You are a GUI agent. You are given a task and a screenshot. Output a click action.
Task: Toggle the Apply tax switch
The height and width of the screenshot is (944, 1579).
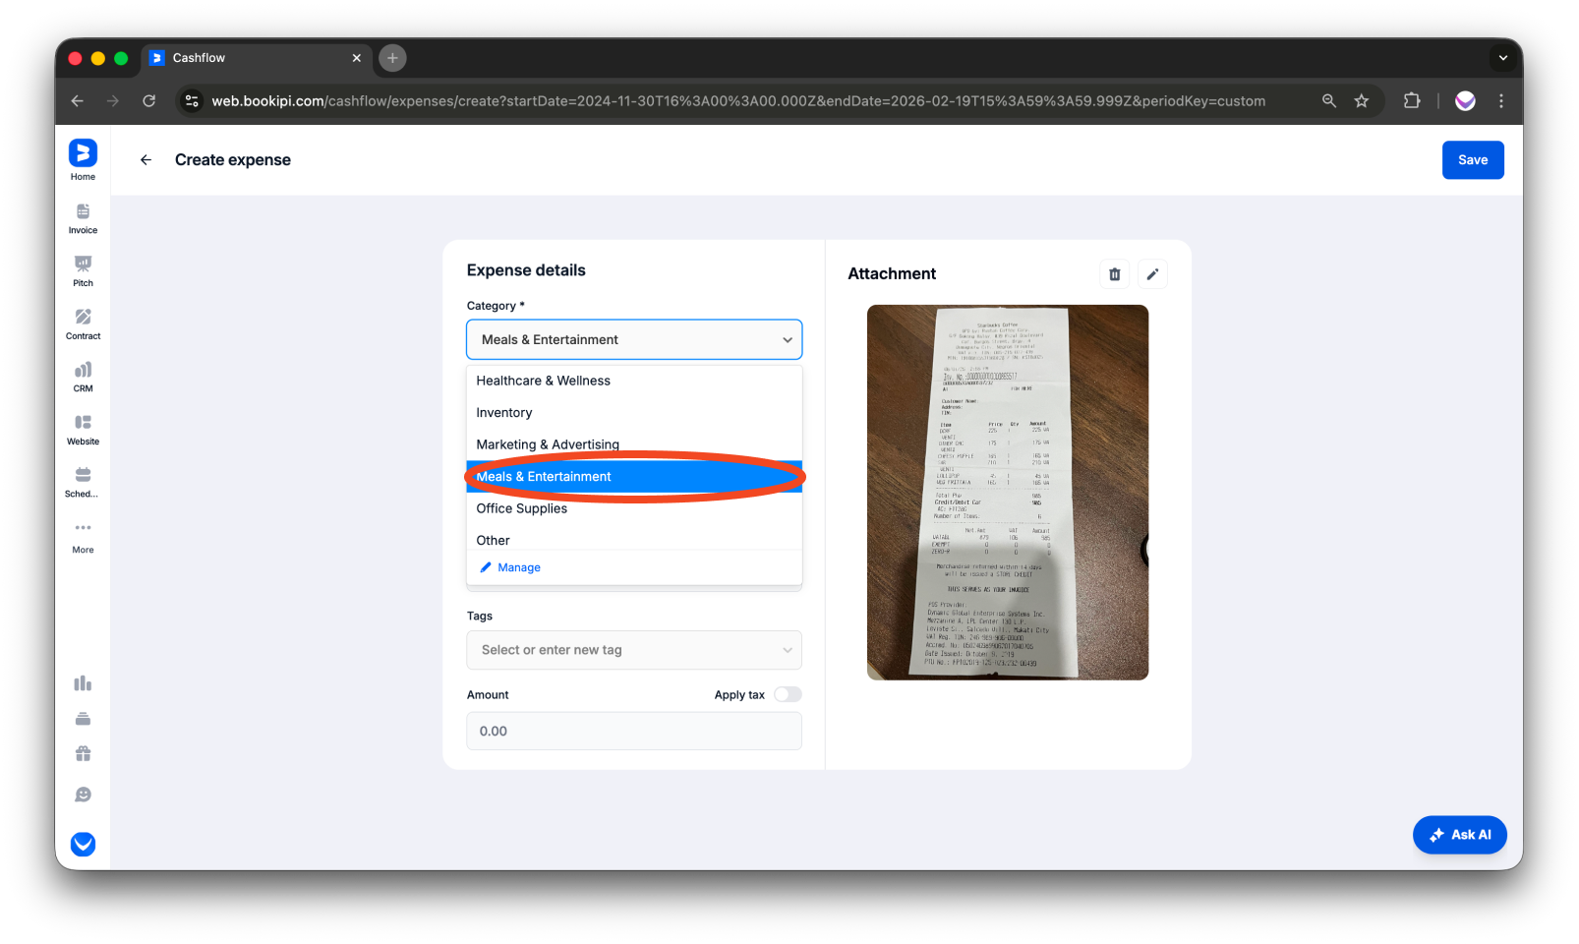(788, 695)
